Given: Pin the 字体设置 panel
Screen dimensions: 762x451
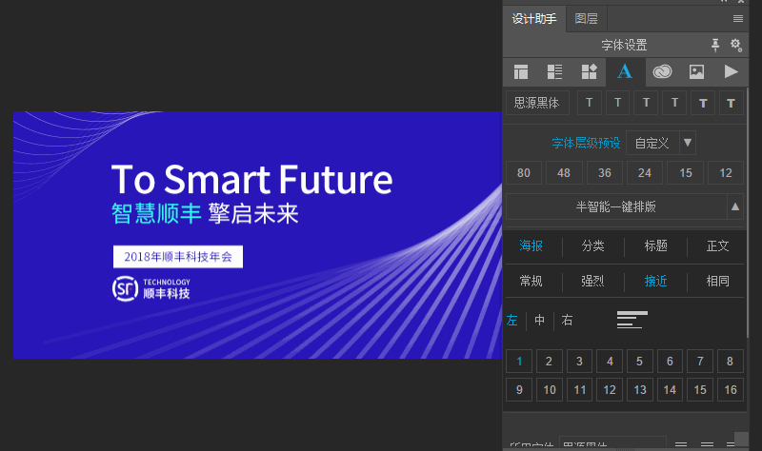Looking at the screenshot, I should coord(715,45).
